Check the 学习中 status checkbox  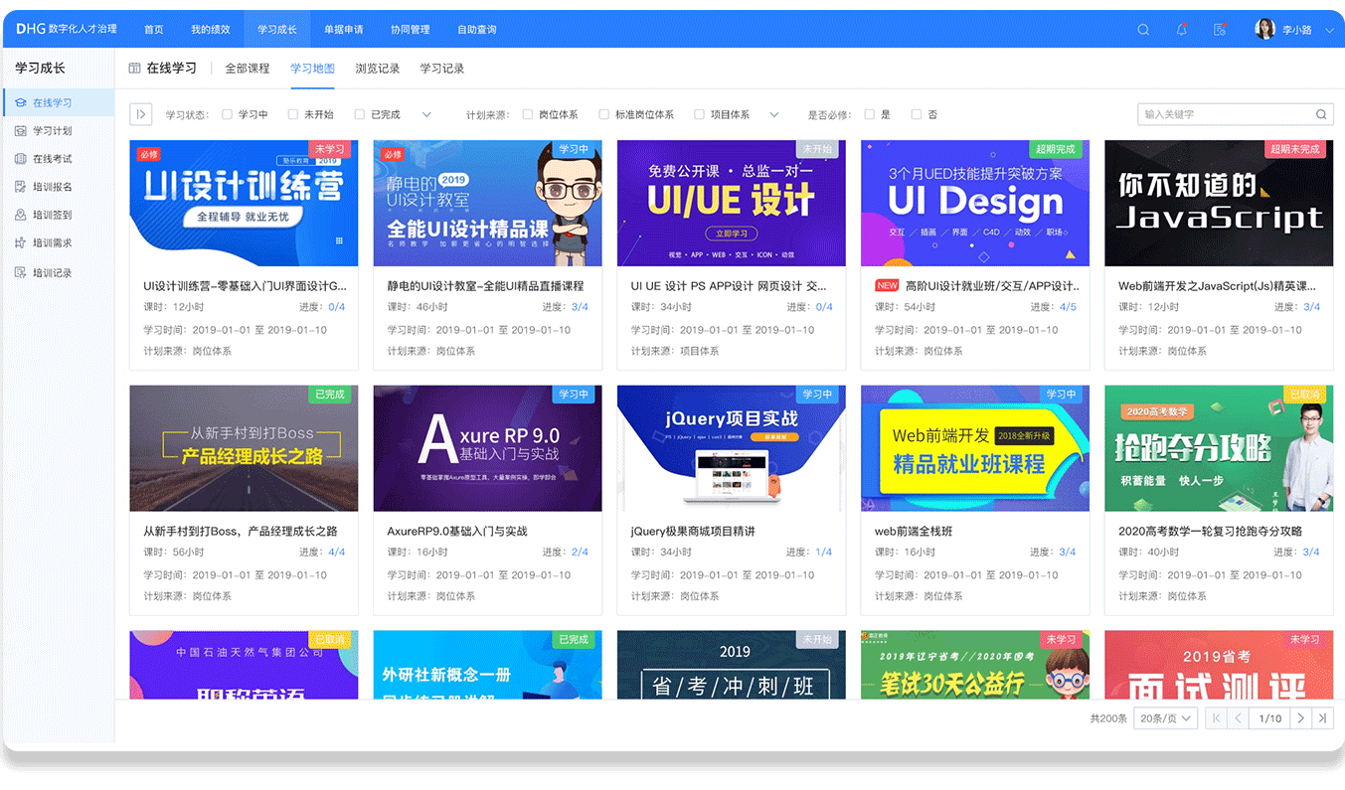(x=228, y=114)
